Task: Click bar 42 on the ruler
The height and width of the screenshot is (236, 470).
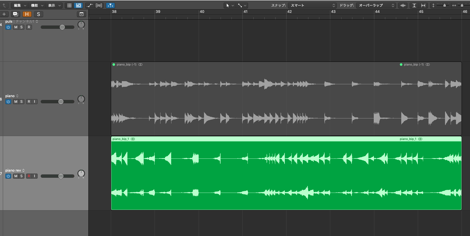Action: pos(290,12)
